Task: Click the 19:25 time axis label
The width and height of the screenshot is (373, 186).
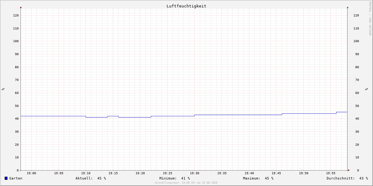Action: pyautogui.click(x=168, y=173)
